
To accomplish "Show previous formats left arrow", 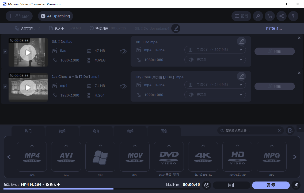I will tap(9, 157).
